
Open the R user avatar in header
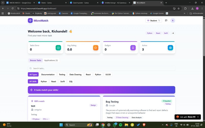pyautogui.click(x=173, y=21)
